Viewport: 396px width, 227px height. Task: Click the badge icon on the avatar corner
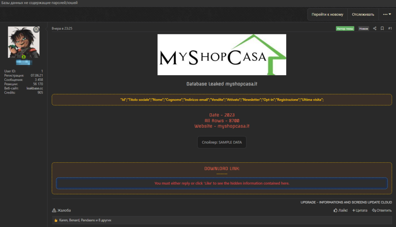point(36,30)
